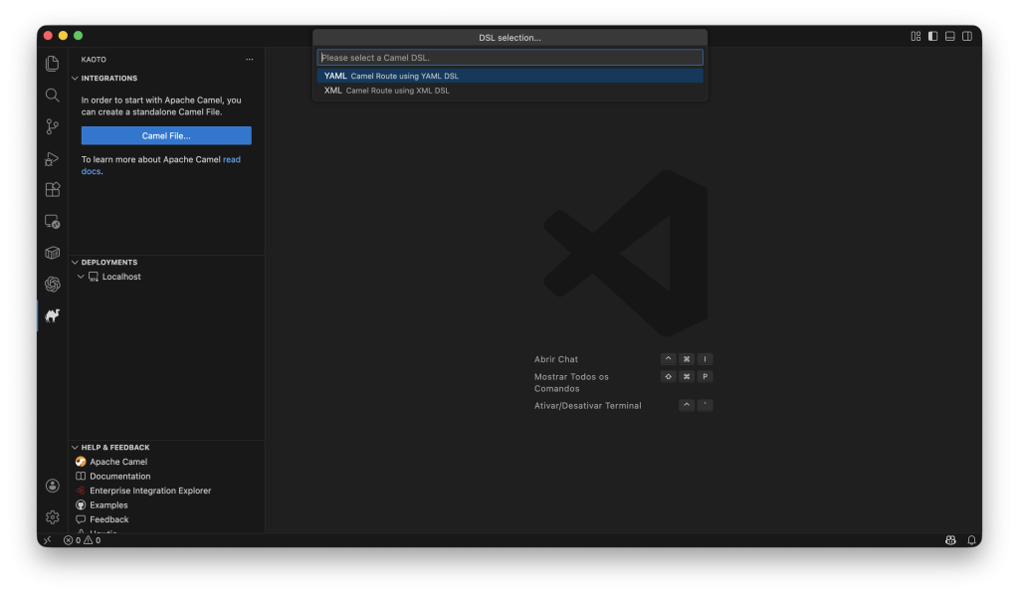
Task: Toggle the bottom panel visibility
Action: pos(950,36)
